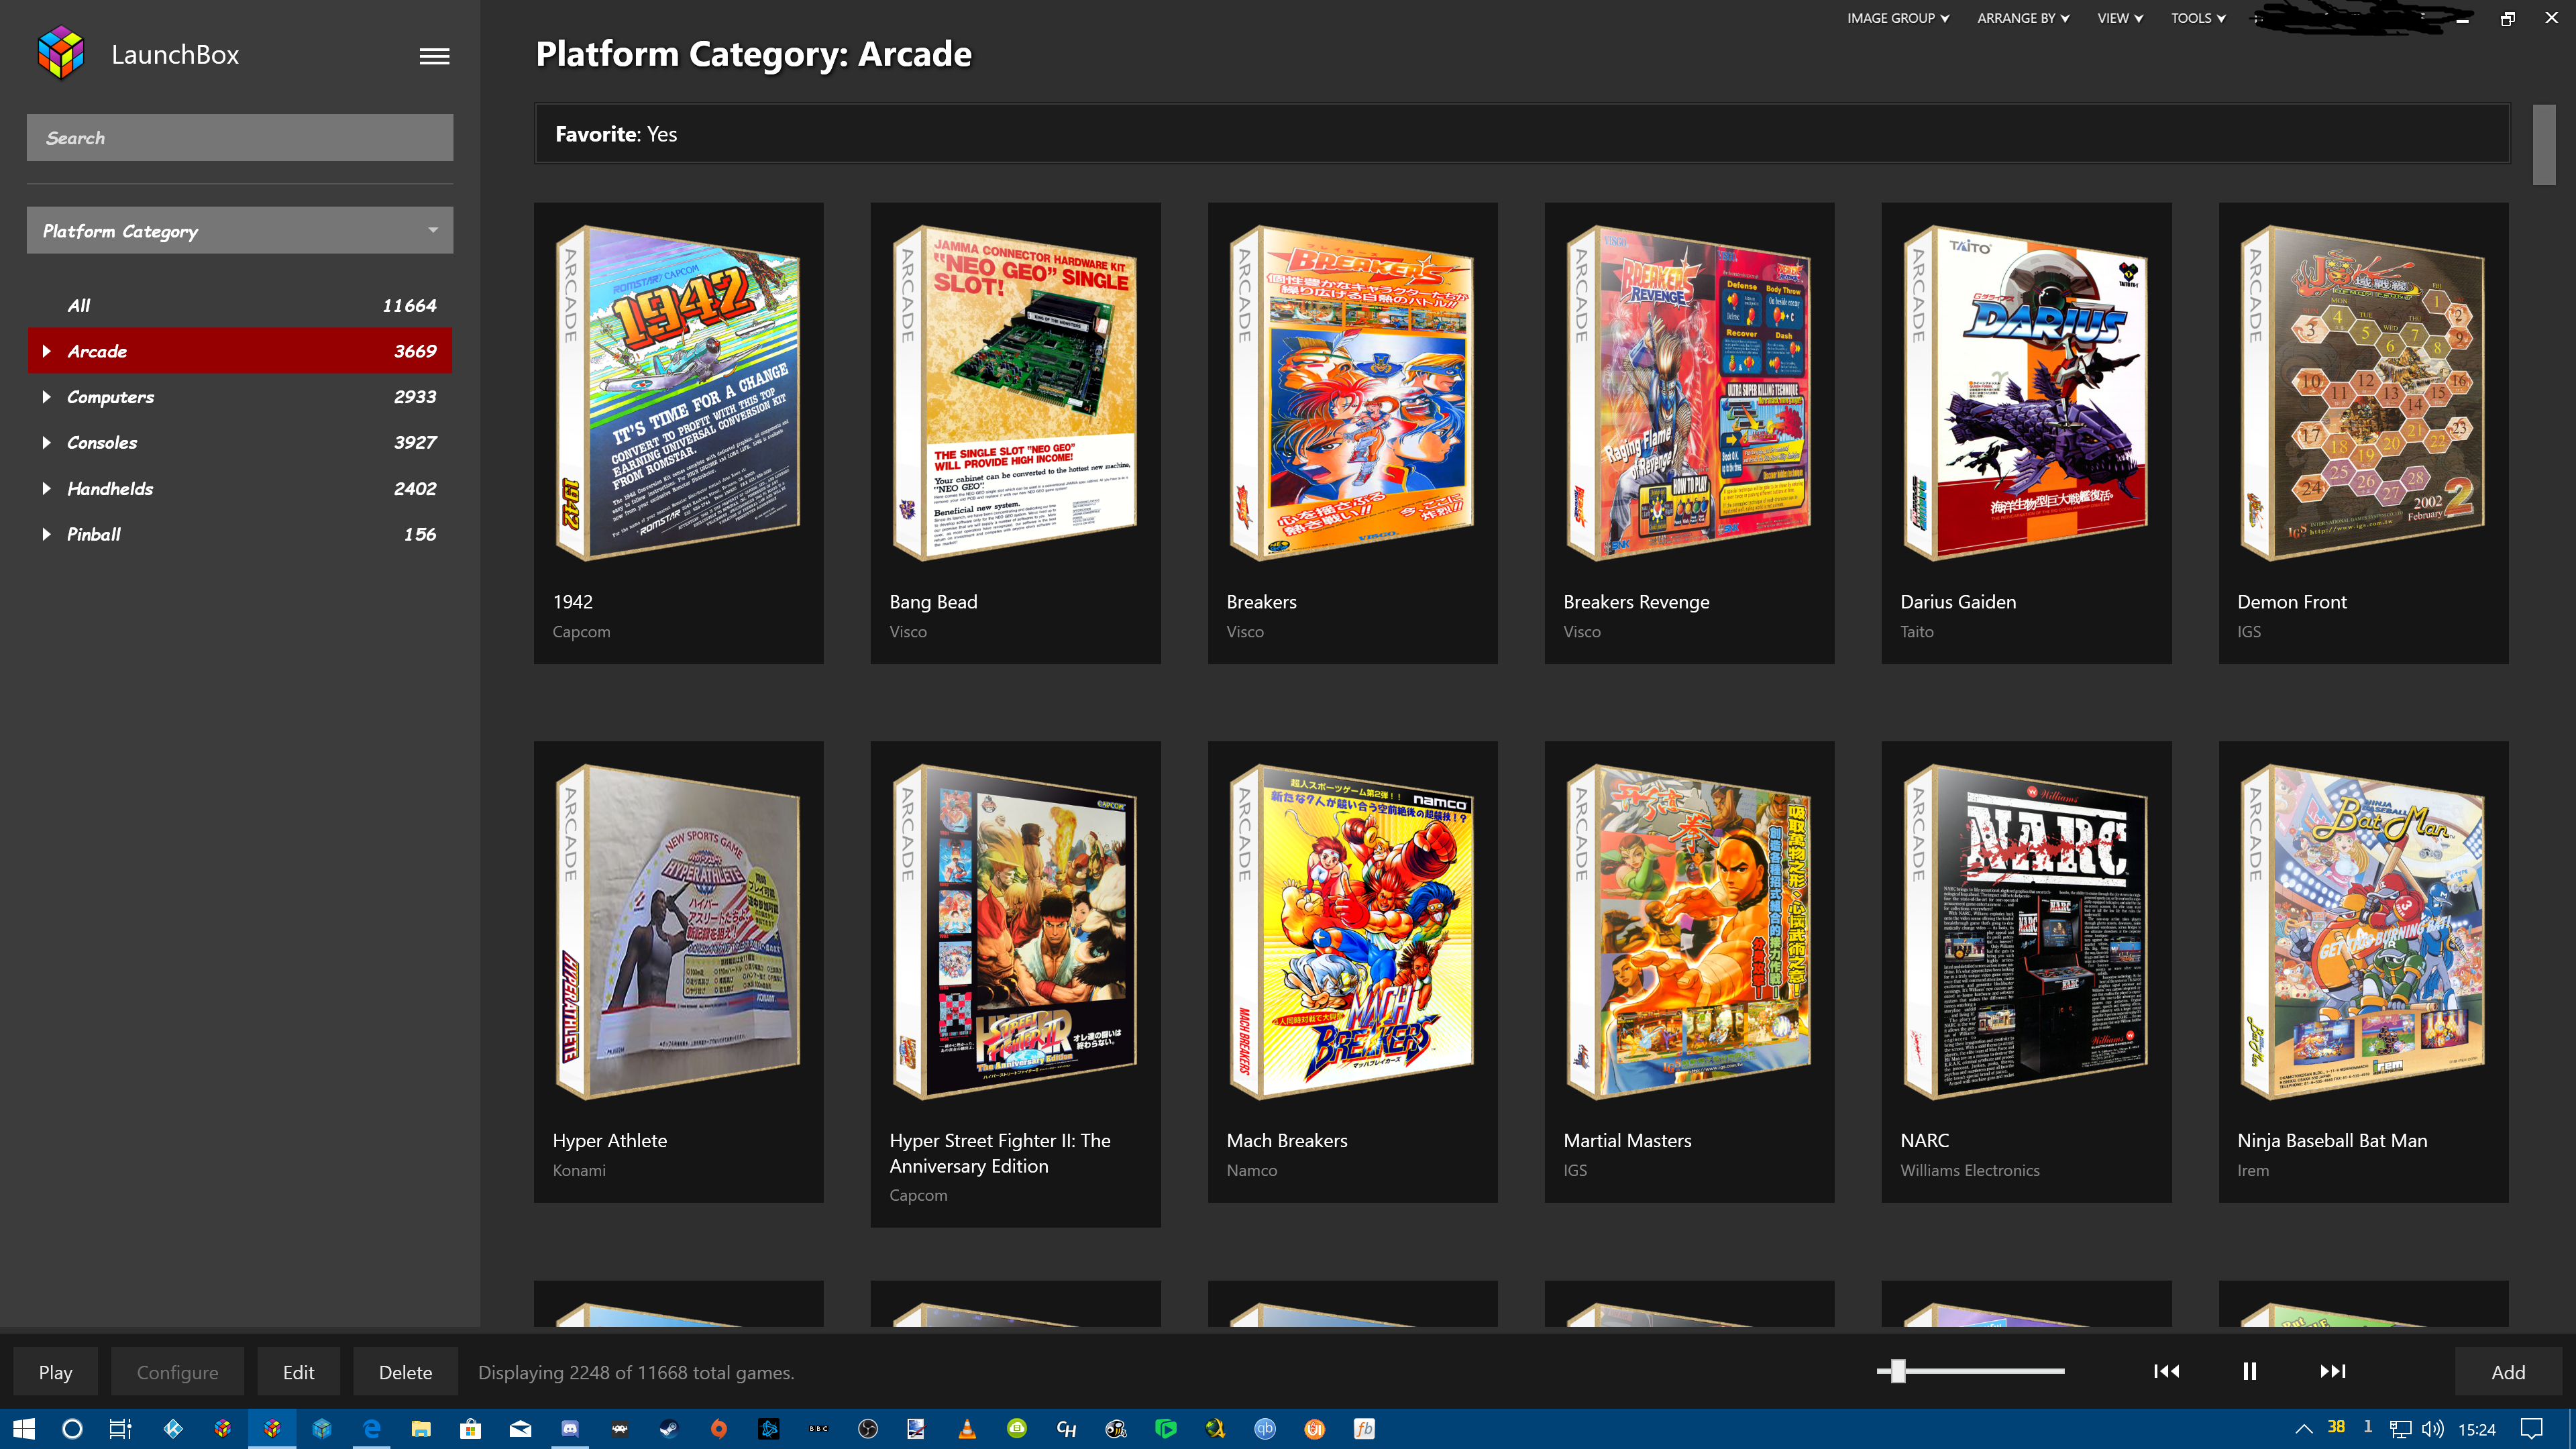The width and height of the screenshot is (2576, 1449).
Task: Open the hamburger menu next to LaunchBox
Action: (434, 56)
